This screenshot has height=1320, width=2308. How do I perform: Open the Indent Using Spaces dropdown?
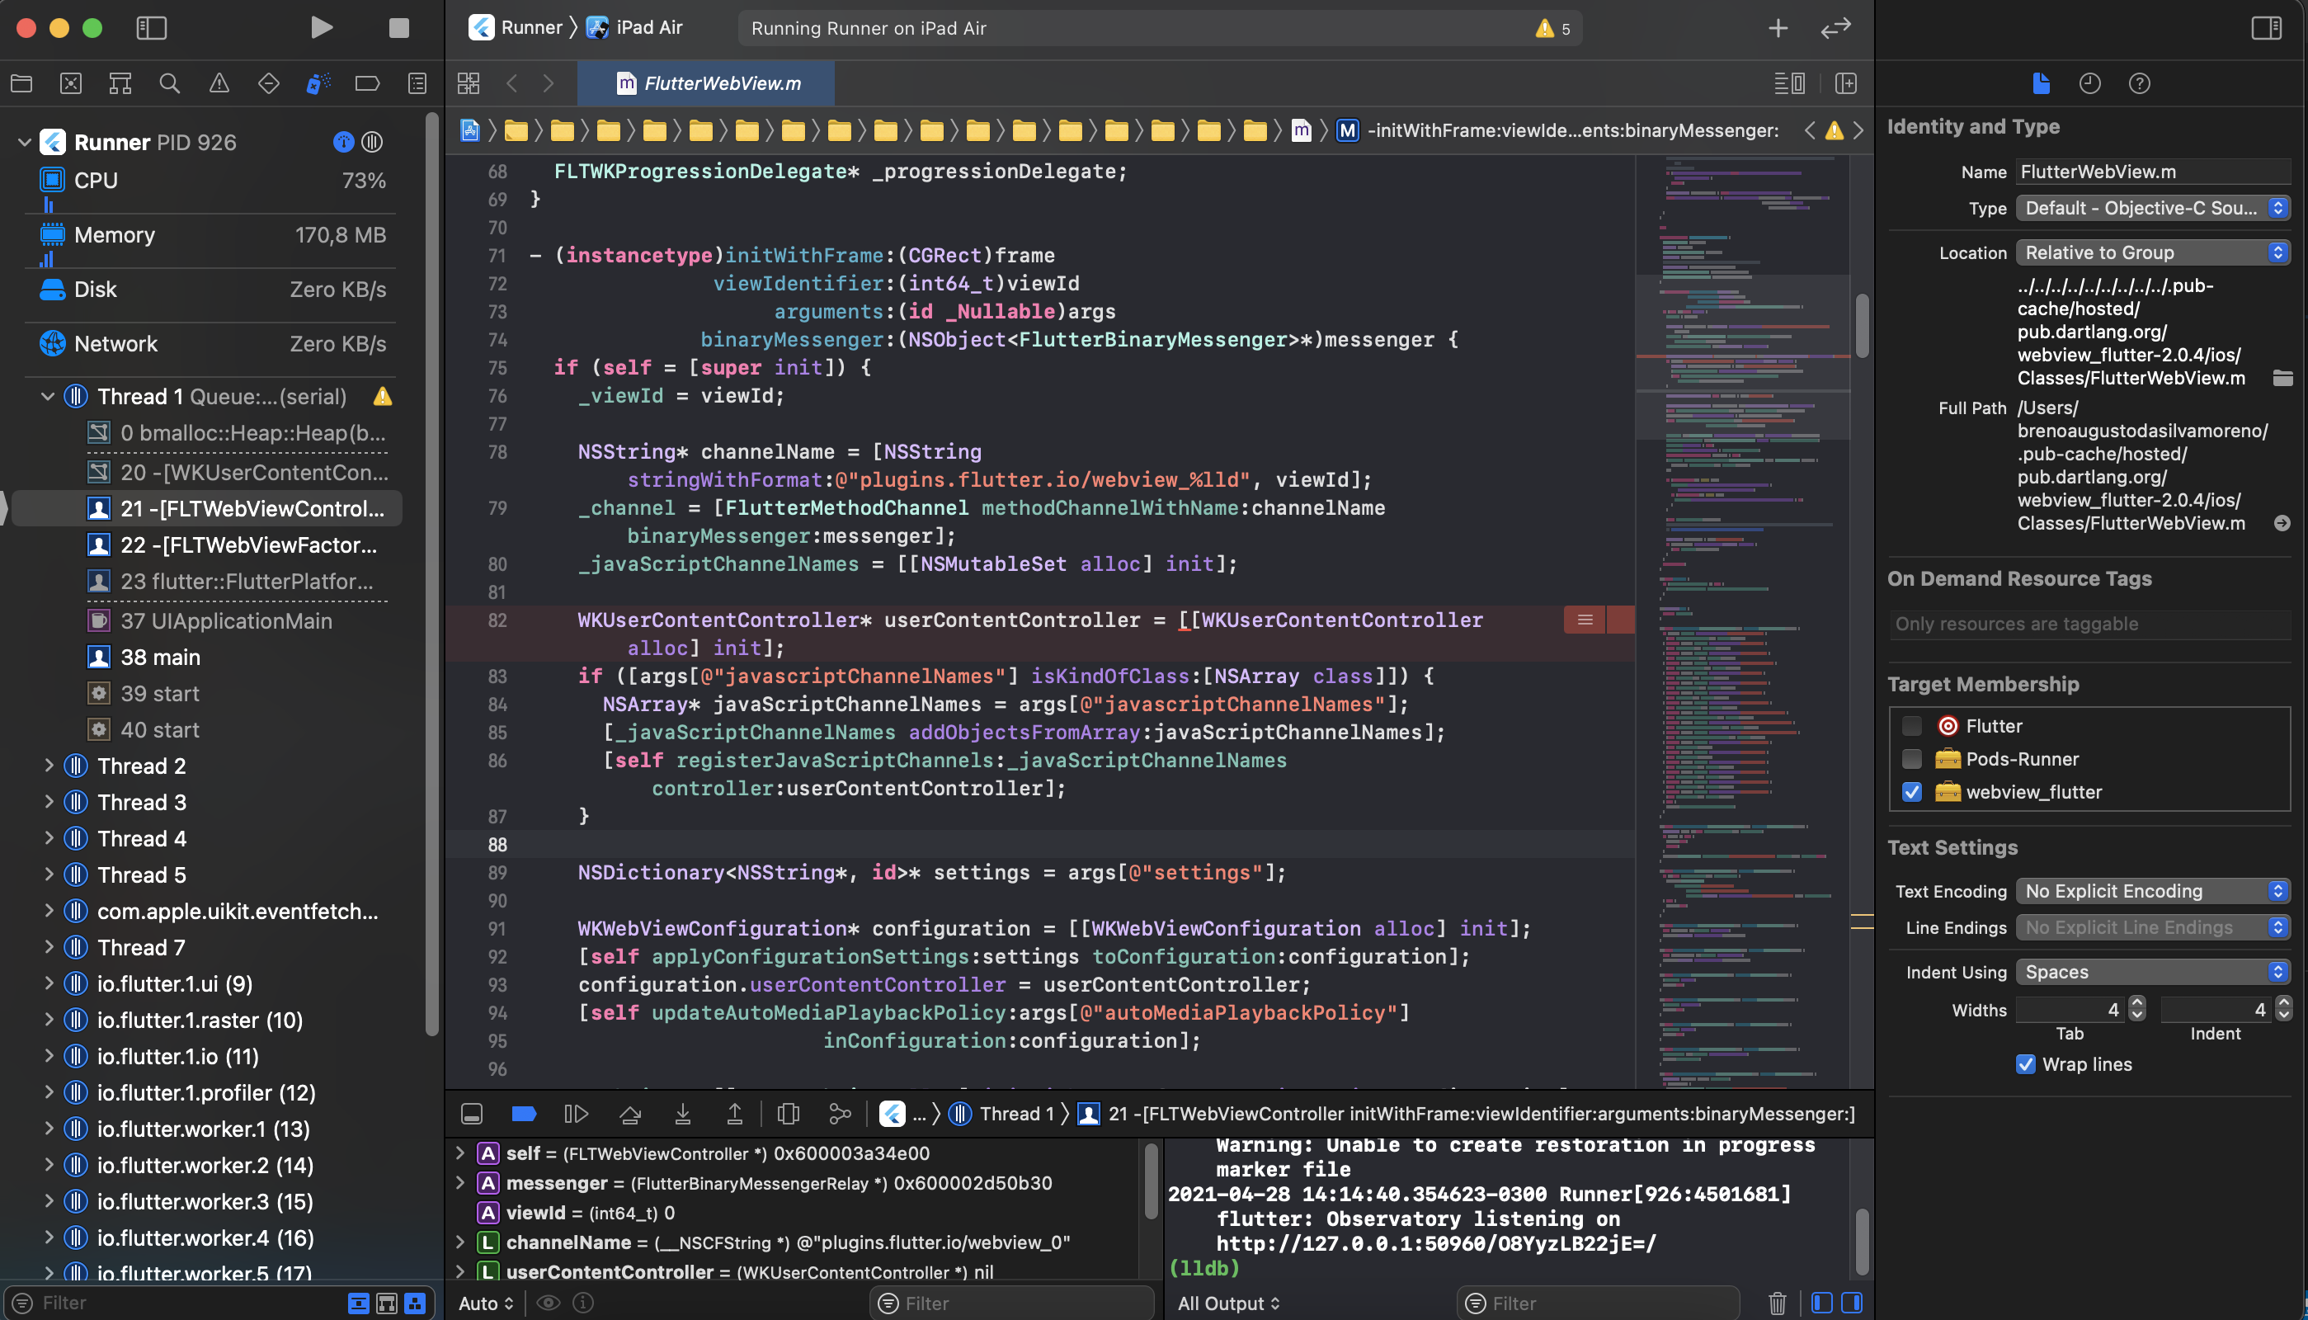click(x=2152, y=972)
